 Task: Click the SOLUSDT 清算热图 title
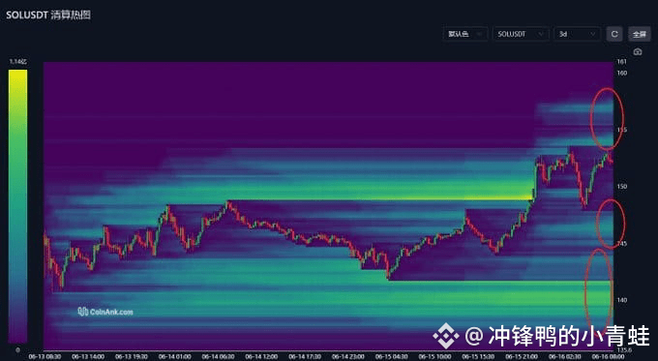(48, 15)
